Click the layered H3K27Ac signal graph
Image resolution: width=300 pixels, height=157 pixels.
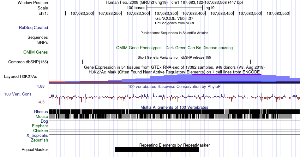(174, 79)
